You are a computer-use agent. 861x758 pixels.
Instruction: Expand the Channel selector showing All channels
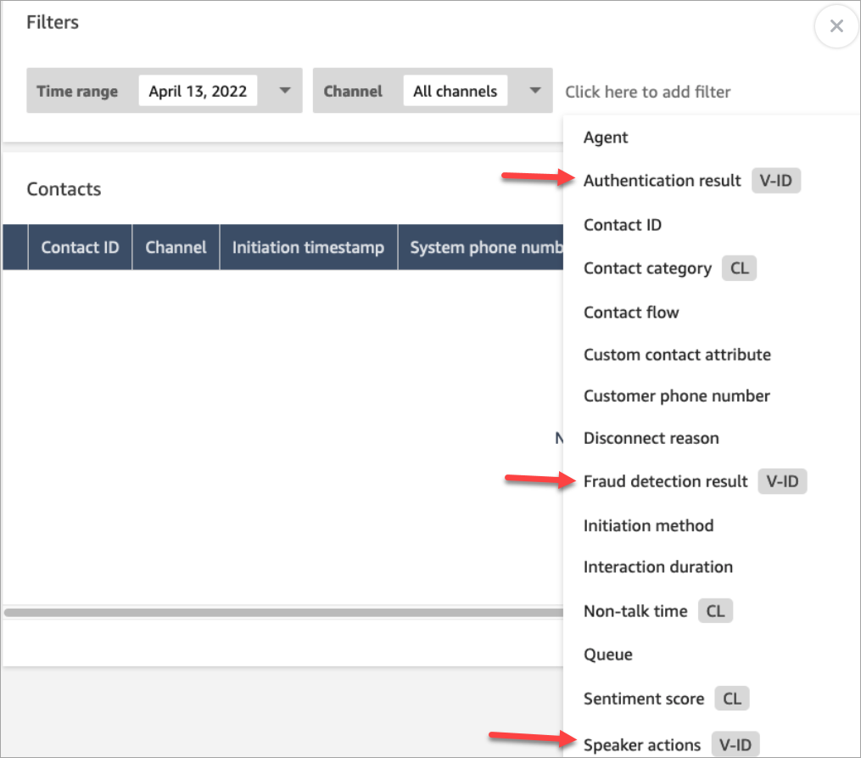point(534,90)
